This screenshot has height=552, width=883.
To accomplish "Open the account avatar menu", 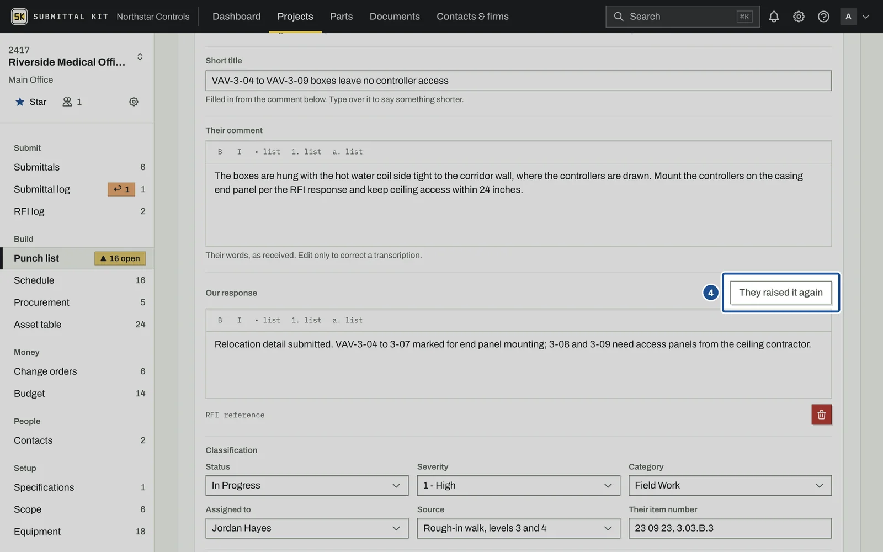I will tap(854, 17).
